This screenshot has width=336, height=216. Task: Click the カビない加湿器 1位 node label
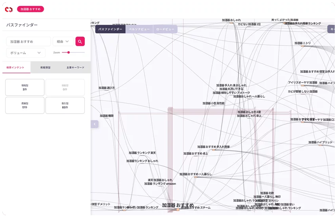tap(249, 24)
